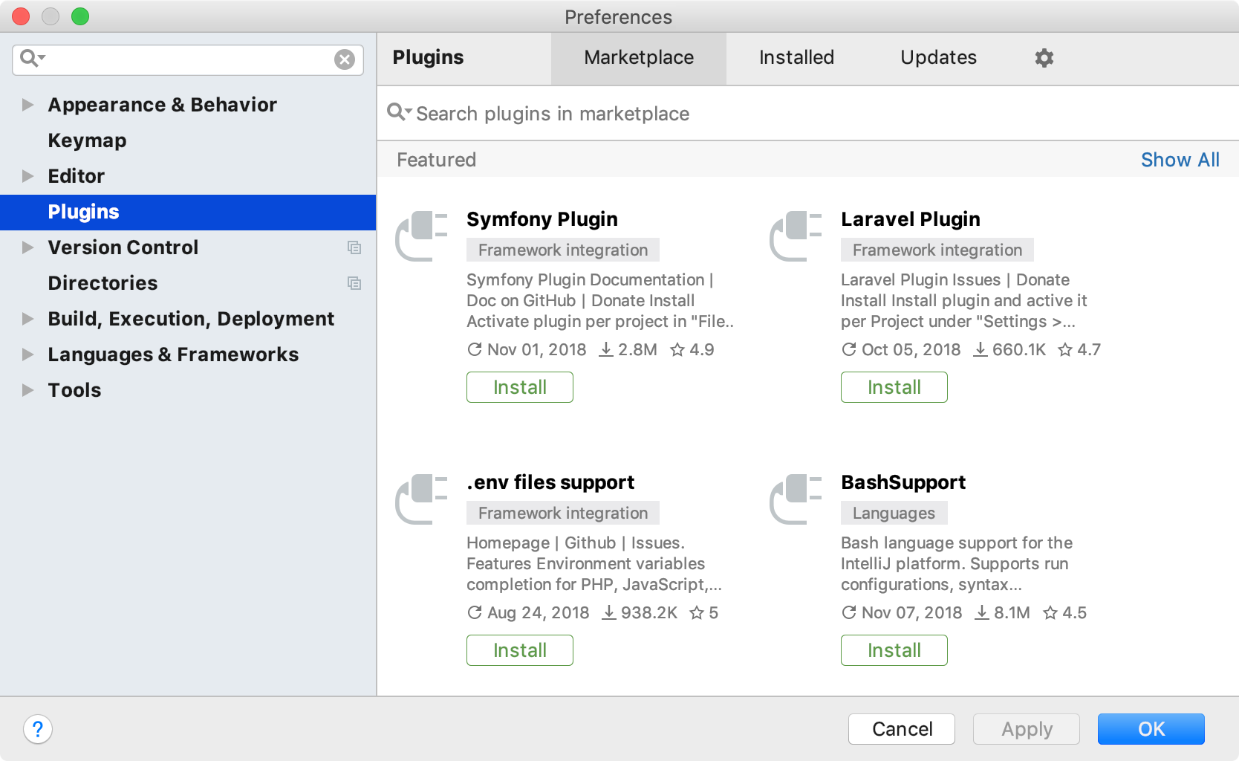Expand the Editor section

click(28, 176)
